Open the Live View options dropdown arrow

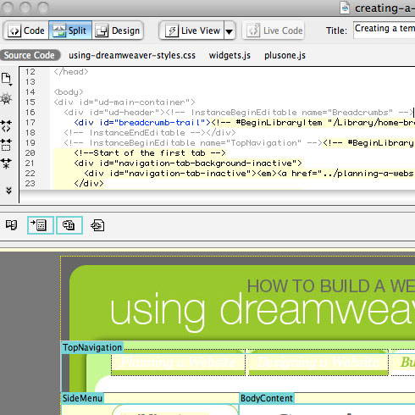230,30
